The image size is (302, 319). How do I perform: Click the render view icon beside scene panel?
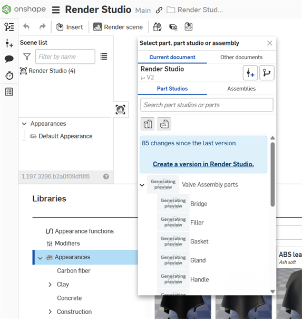click(x=120, y=109)
